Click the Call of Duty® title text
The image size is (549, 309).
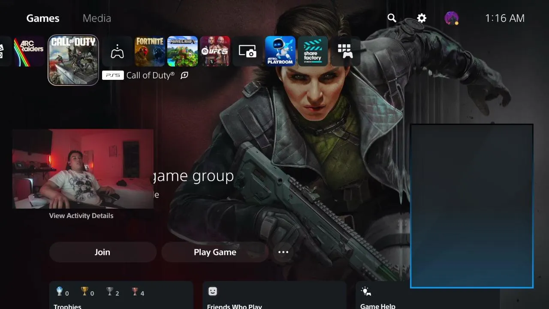pyautogui.click(x=151, y=75)
